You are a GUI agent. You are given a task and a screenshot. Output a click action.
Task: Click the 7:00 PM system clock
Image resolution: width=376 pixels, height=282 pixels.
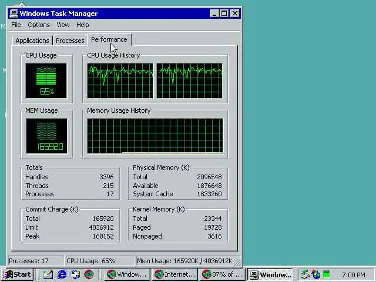point(354,274)
